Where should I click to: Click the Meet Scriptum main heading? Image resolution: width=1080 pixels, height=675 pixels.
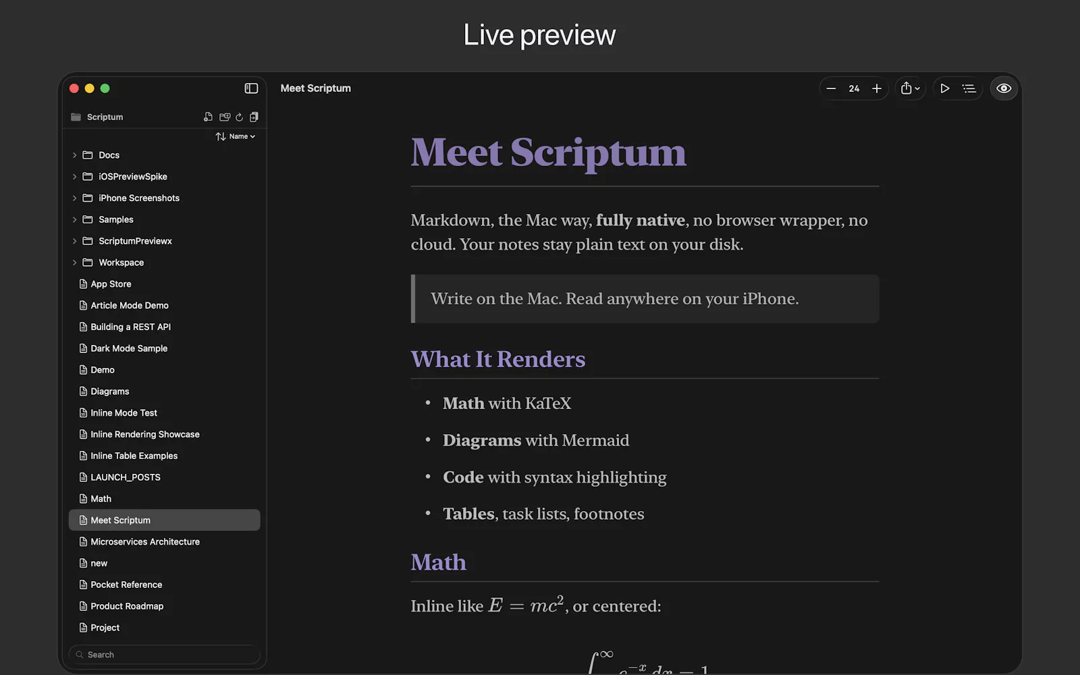548,153
